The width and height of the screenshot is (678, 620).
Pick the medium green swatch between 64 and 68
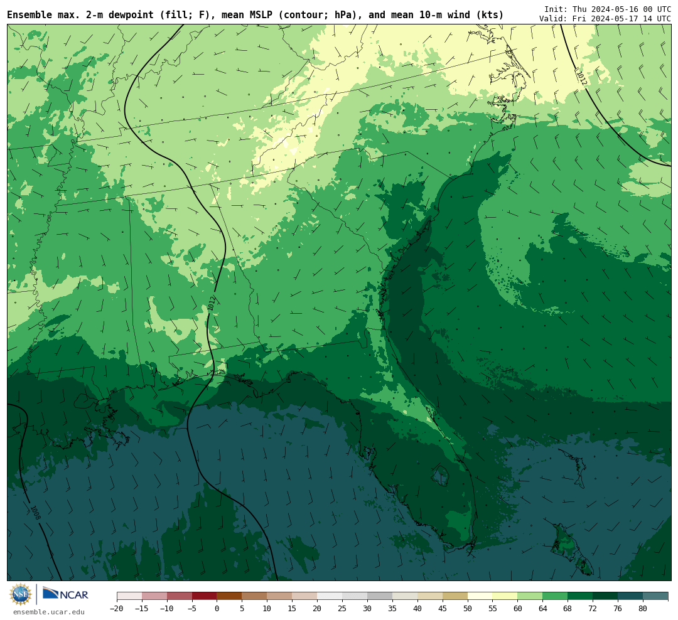[x=556, y=596]
